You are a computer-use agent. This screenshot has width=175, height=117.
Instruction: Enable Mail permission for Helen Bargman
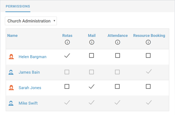[x=92, y=55]
